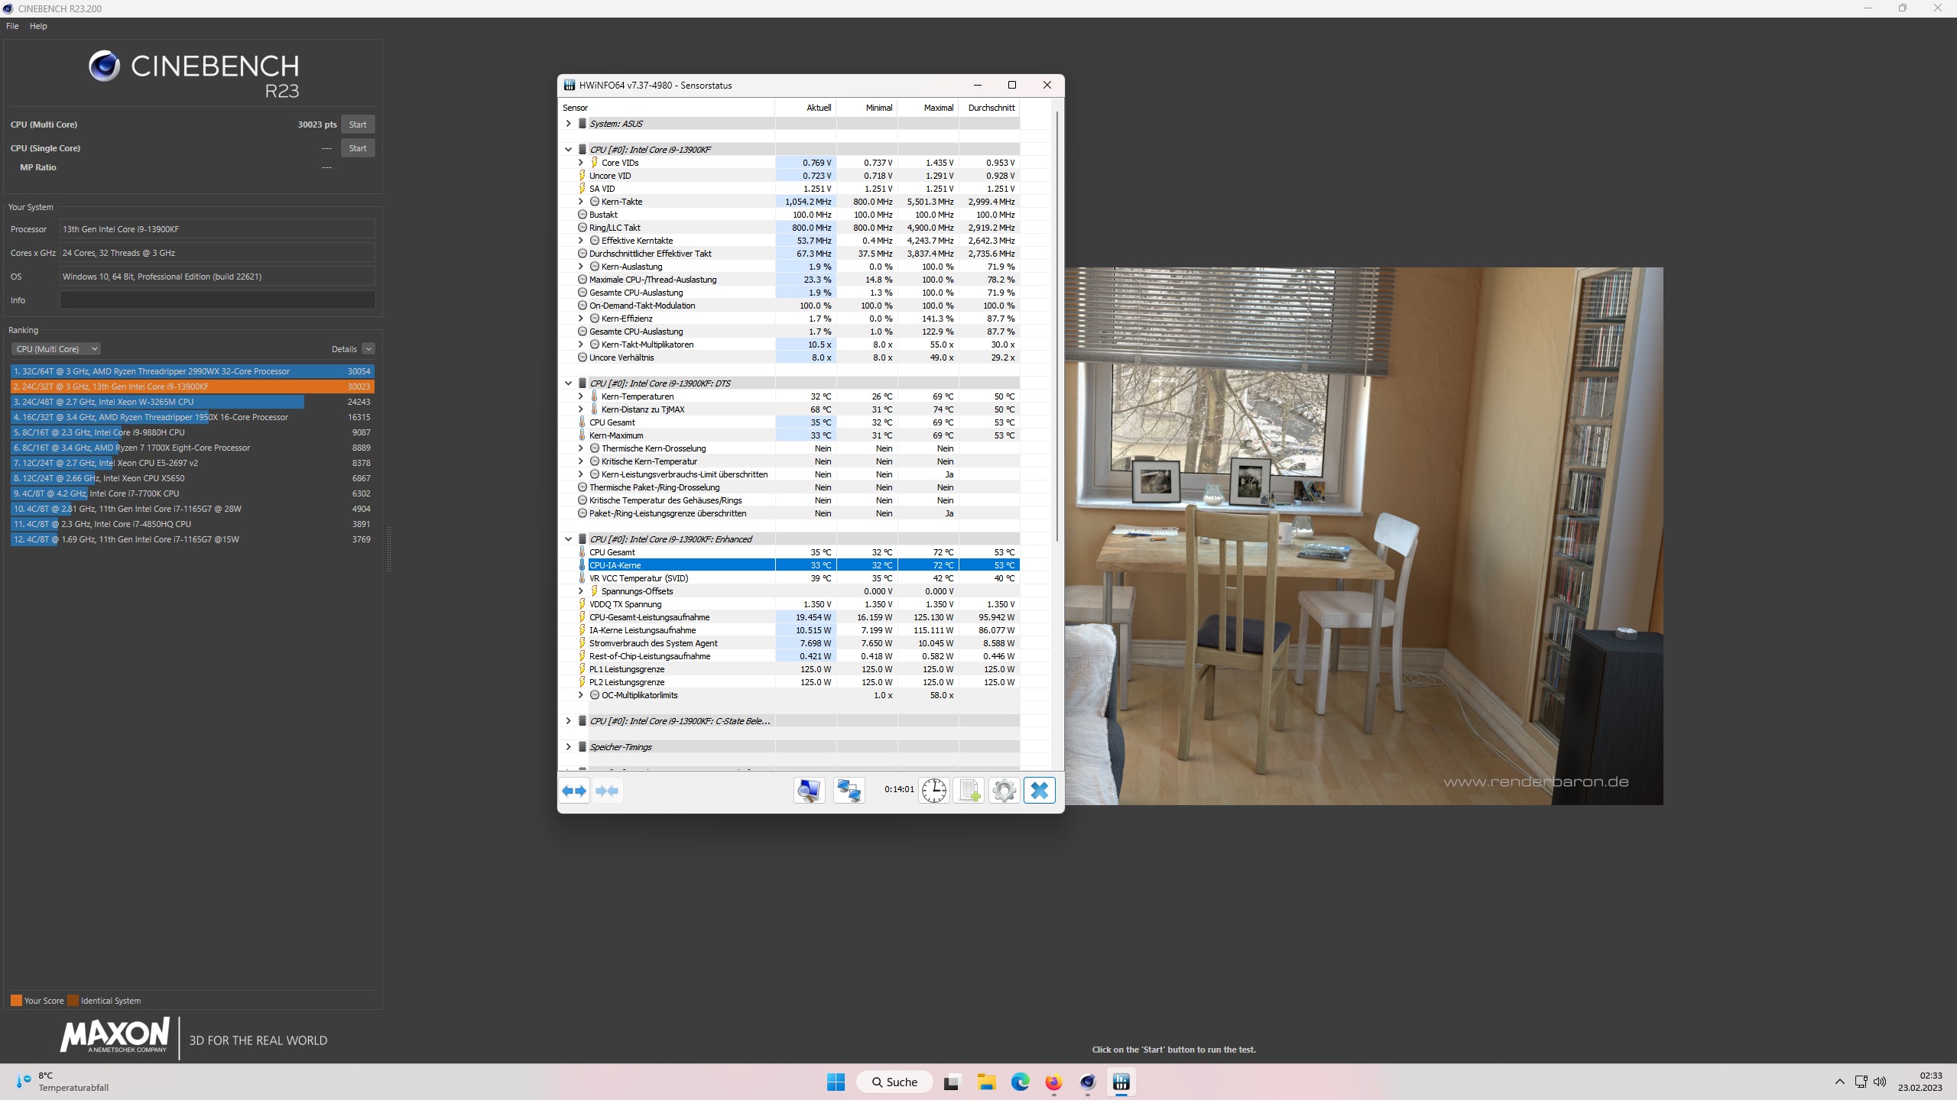
Task: Start the CPU Multi Core test
Action: pos(357,125)
